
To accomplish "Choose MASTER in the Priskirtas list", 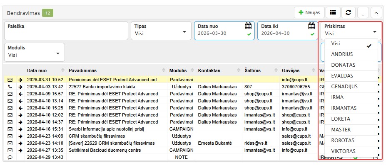I will (x=351, y=130).
